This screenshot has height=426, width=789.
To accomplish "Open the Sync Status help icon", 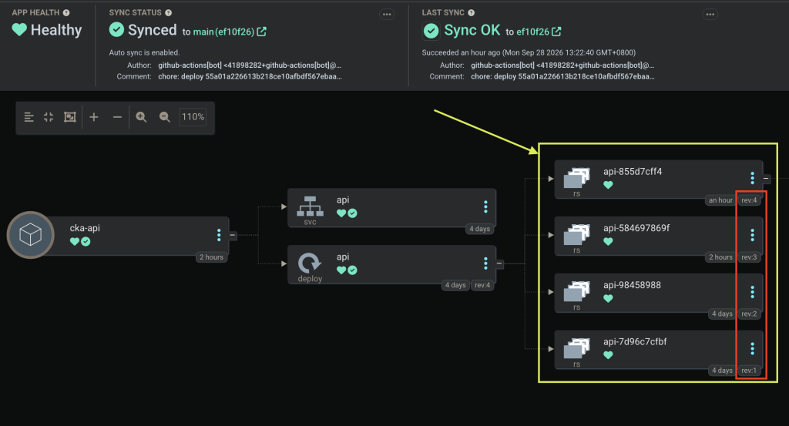I will coord(168,12).
